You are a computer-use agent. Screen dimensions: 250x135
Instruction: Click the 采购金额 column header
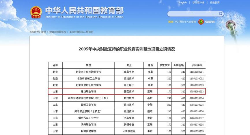pyautogui.click(x=179, y=65)
